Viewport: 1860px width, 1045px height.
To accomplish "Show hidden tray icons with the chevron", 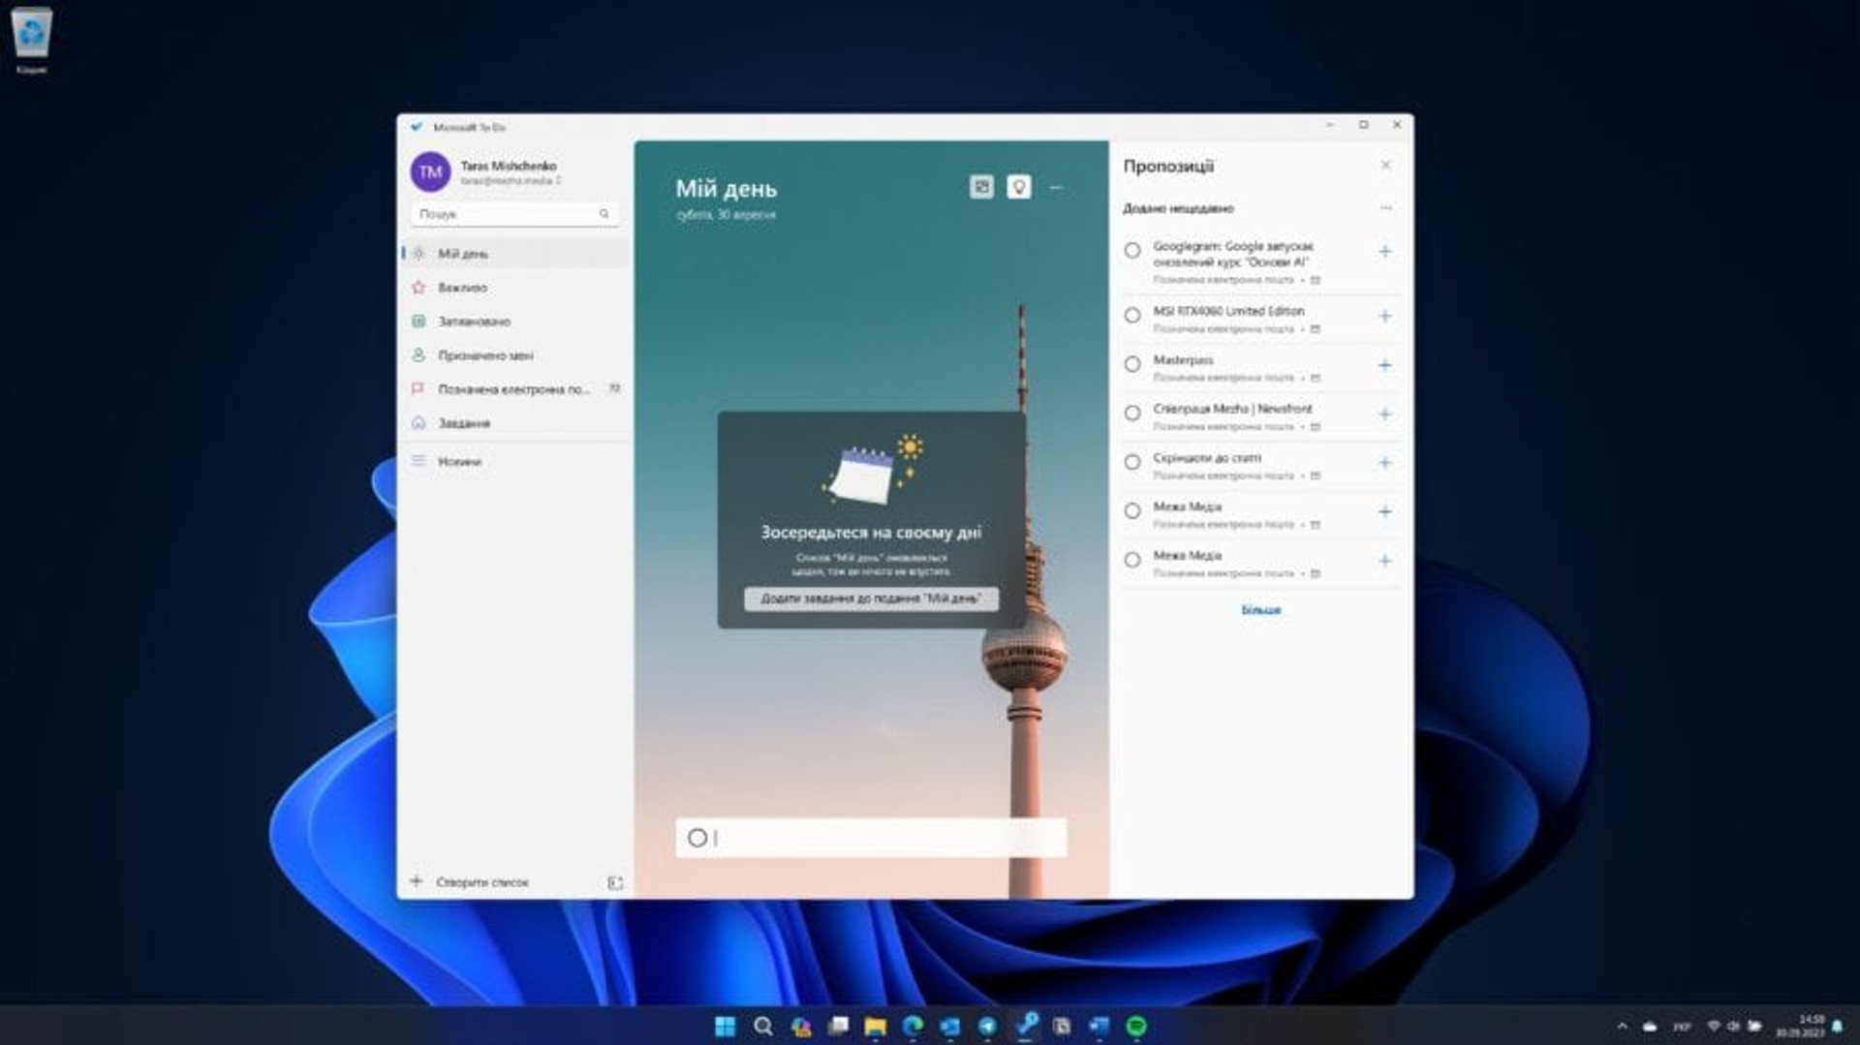I will 1622,1027.
